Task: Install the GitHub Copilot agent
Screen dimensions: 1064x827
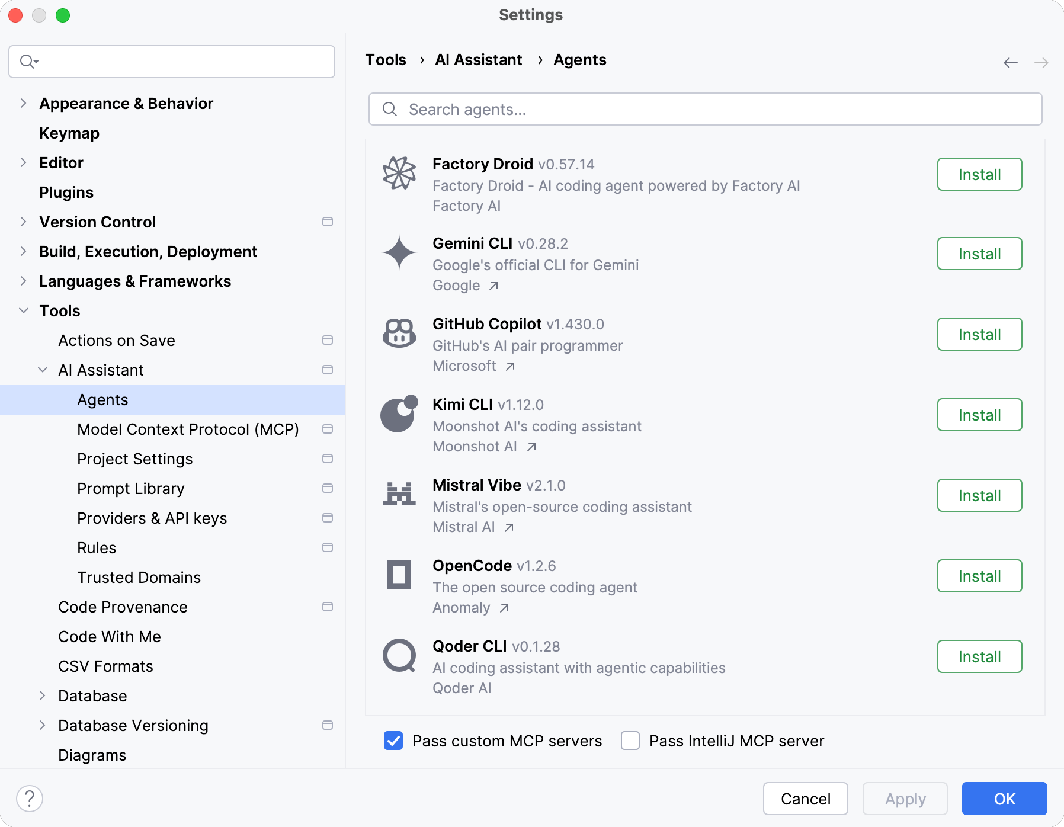Action: tap(979, 334)
